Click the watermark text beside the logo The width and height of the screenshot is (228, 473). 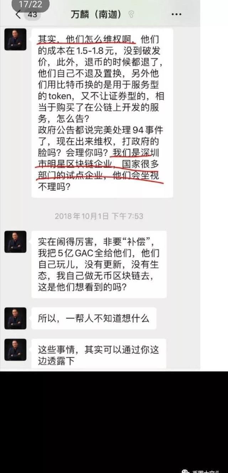click(206, 471)
